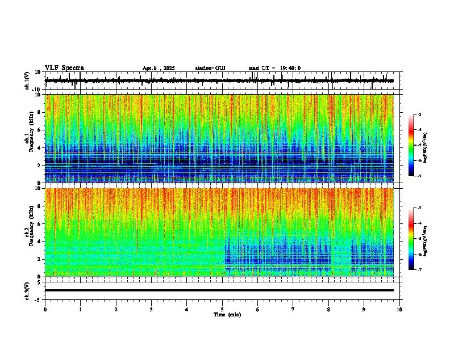This screenshot has height=347, width=450.
Task: Click the "4" tick on the Time axis
Action: click(187, 310)
